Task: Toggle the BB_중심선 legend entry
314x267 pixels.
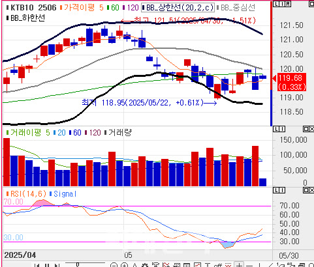Action: [236, 8]
